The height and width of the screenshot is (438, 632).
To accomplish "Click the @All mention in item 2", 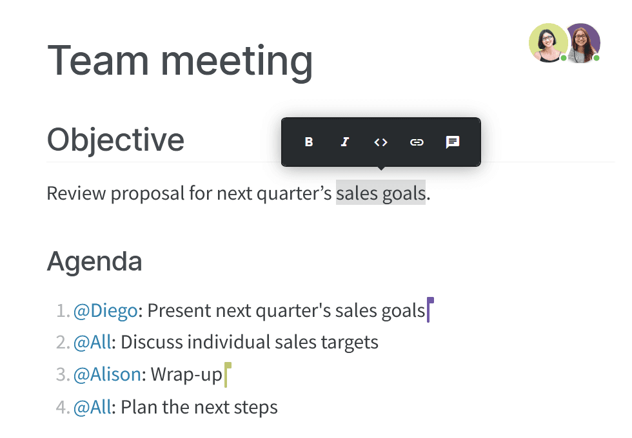I will (92, 342).
